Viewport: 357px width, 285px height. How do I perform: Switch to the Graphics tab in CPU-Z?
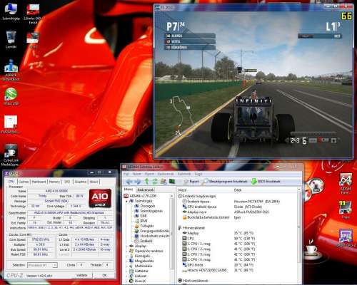point(80,182)
